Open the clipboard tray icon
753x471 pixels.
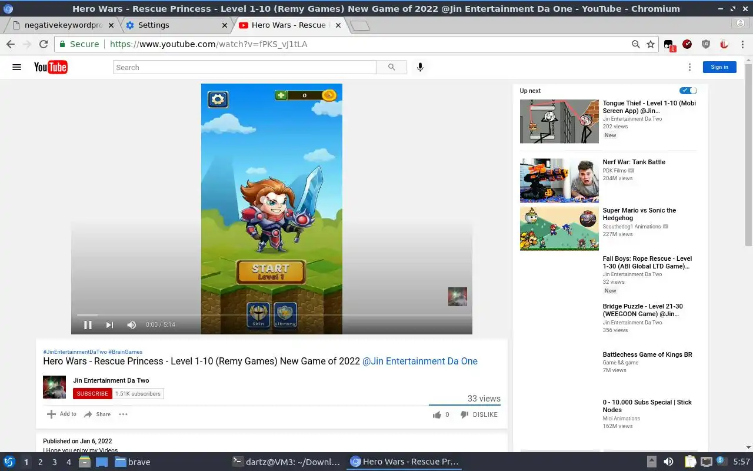(690, 462)
